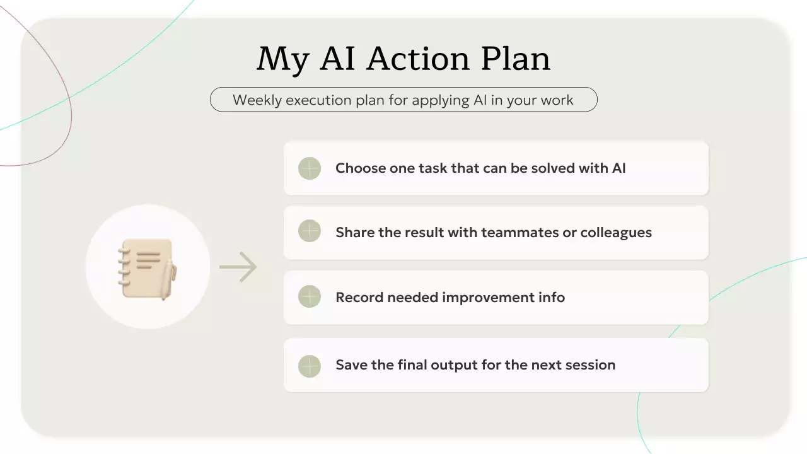This screenshot has width=807, height=454.
Task: Select the 'Weekly execution plan' subtitle pill
Action: pyautogui.click(x=403, y=100)
